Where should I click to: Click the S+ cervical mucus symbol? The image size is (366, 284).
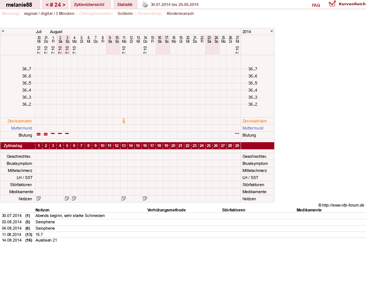(x=124, y=121)
